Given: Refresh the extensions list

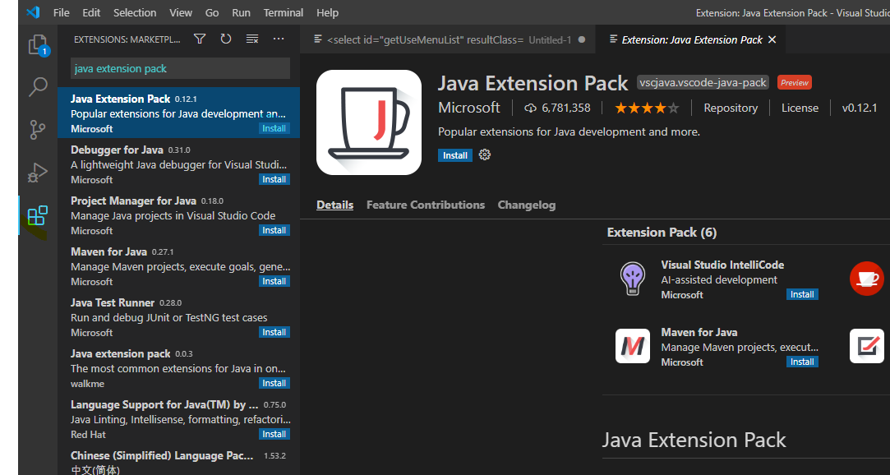Looking at the screenshot, I should point(226,39).
